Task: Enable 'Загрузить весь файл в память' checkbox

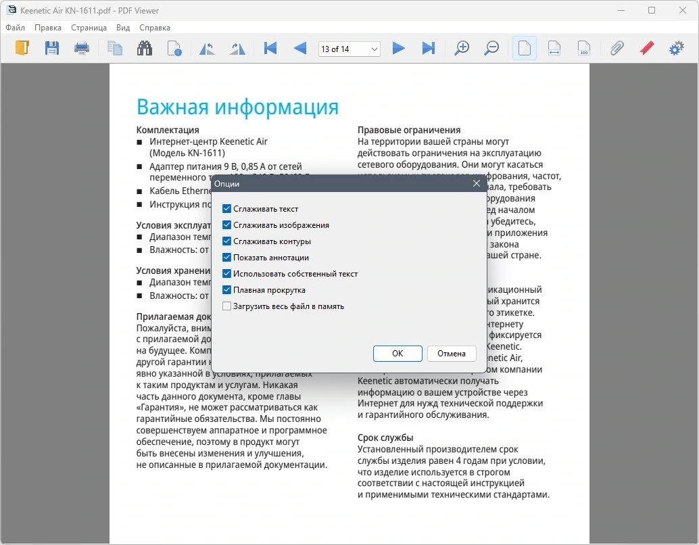Action: tap(226, 306)
